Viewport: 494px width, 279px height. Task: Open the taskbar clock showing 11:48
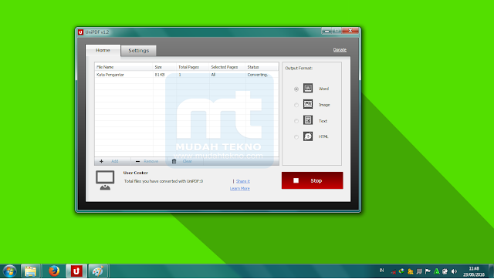473,271
